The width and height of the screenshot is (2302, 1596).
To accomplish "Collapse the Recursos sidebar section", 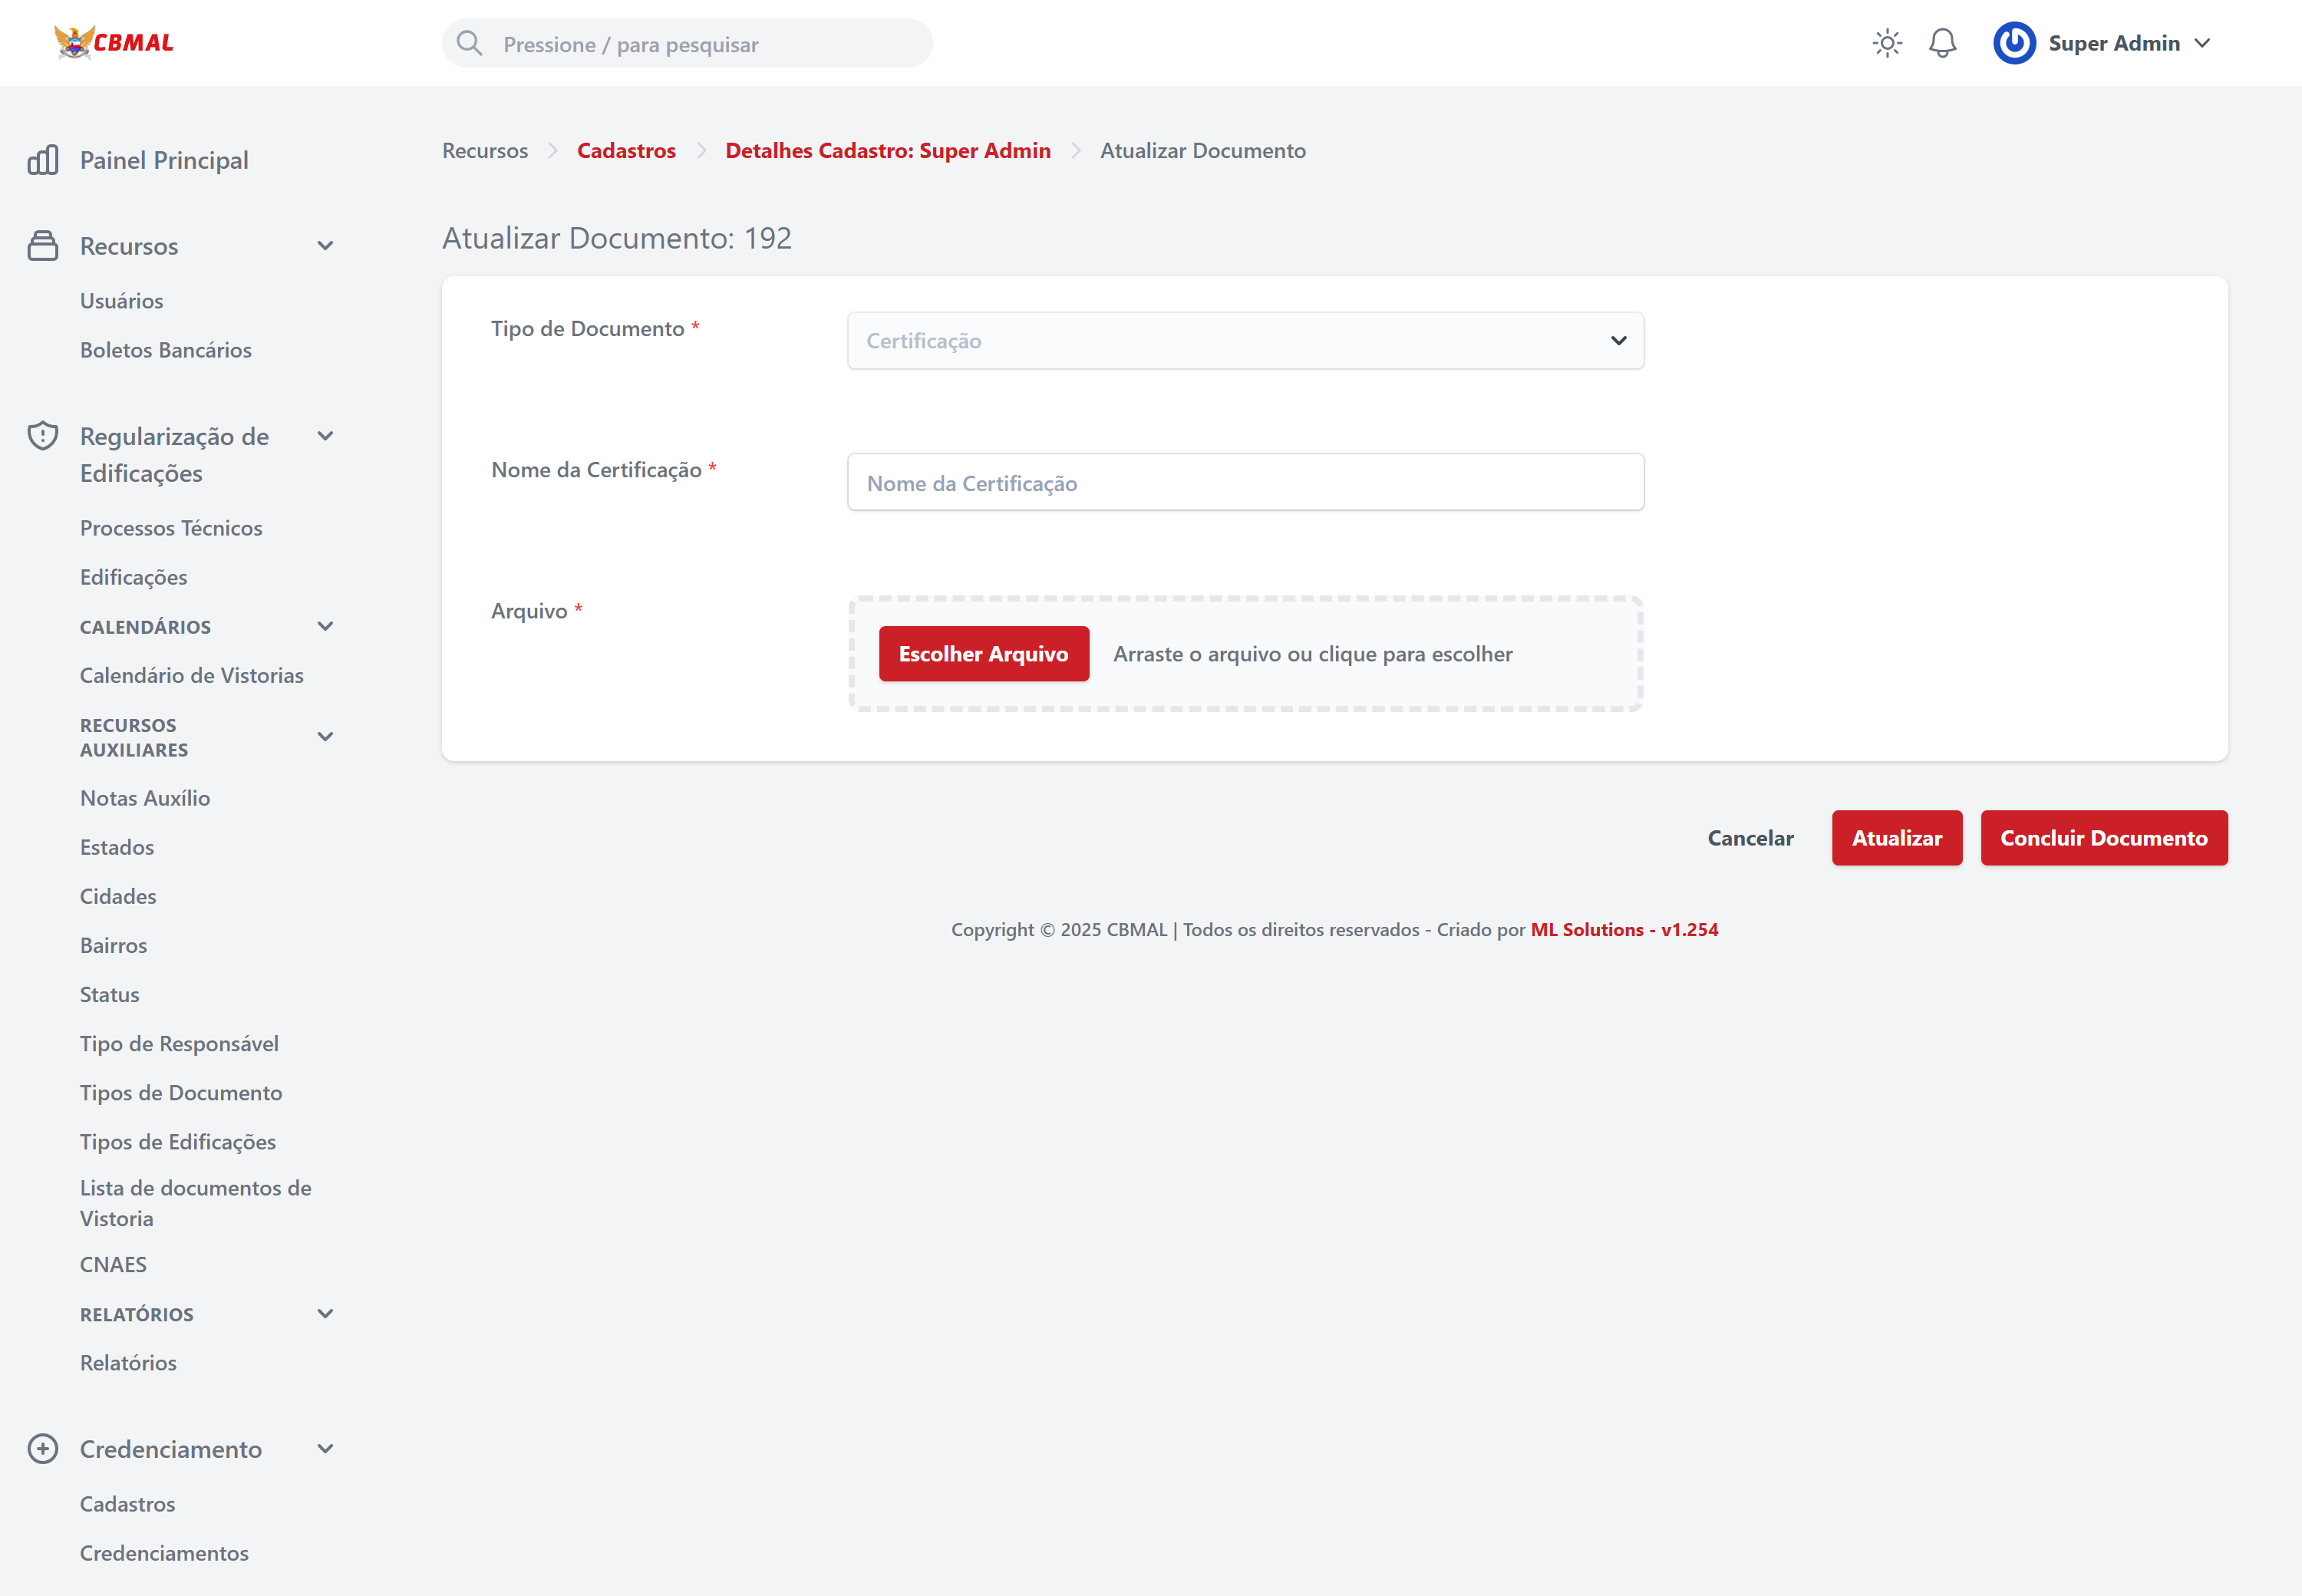I will [325, 246].
